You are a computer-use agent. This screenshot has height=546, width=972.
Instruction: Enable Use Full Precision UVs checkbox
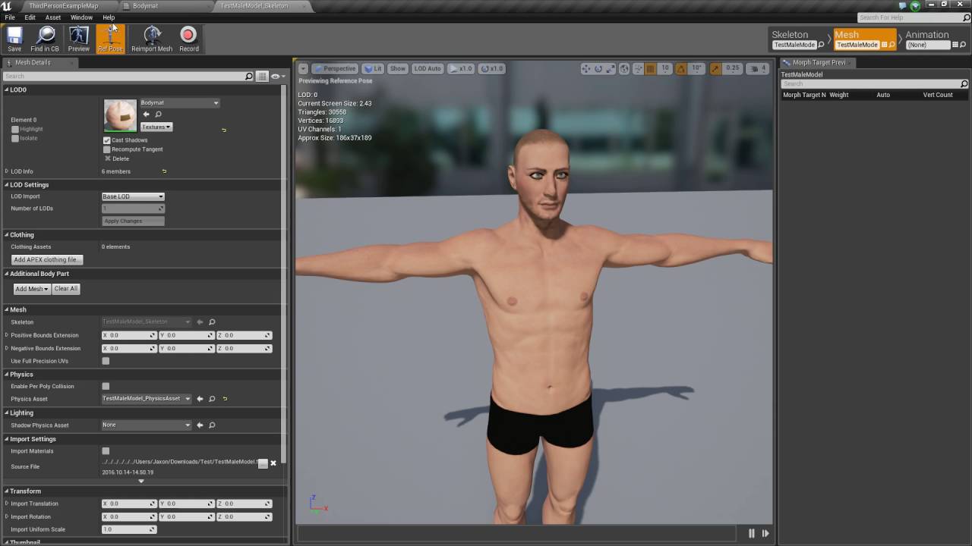click(x=106, y=361)
